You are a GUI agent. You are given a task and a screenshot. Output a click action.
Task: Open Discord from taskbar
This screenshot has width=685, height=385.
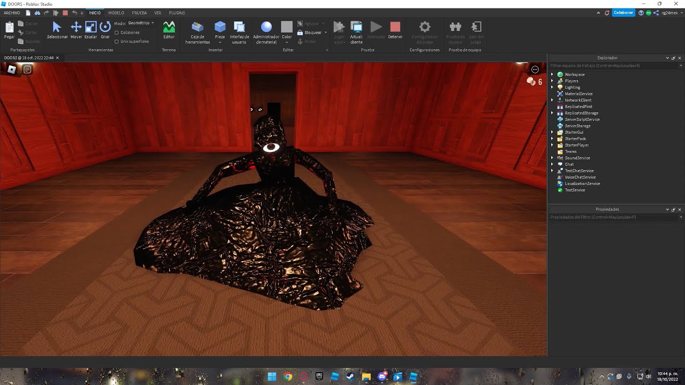click(x=382, y=376)
